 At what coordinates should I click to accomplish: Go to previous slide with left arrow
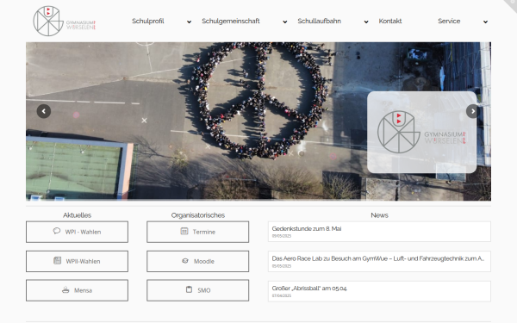[x=44, y=111]
